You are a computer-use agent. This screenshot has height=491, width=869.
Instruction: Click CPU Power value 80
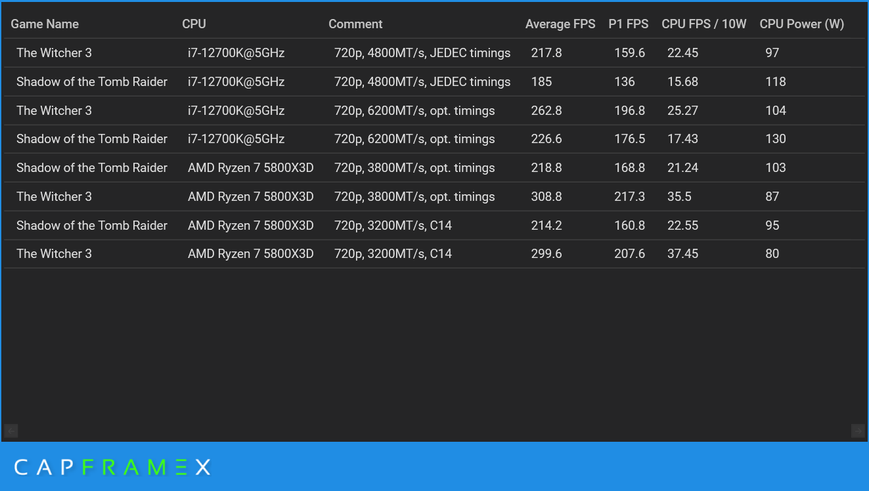[x=772, y=254]
